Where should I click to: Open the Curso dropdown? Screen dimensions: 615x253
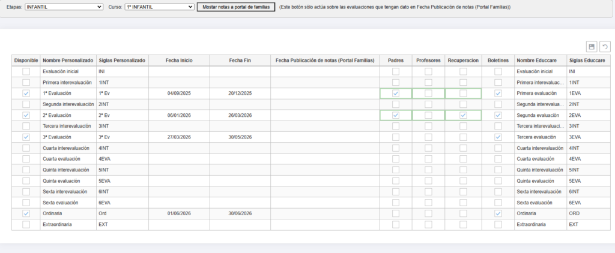coord(159,7)
